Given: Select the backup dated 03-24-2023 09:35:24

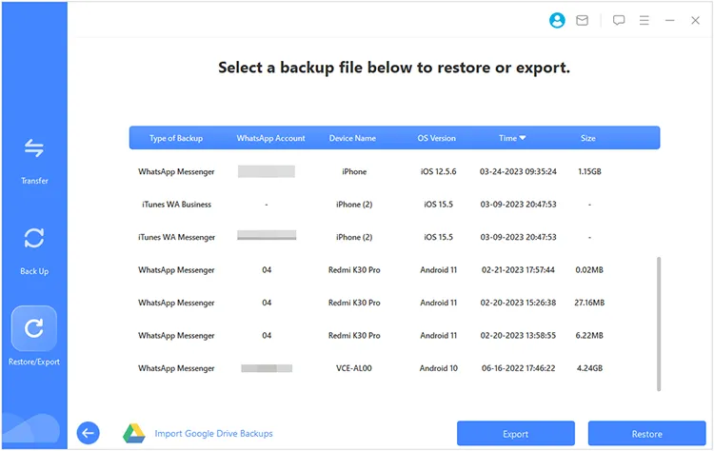Looking at the screenshot, I should tap(394, 171).
